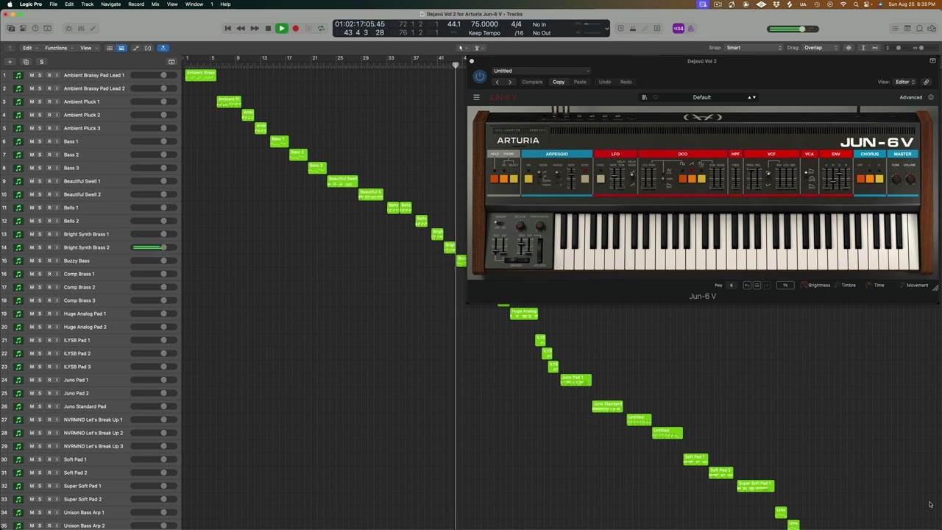
Task: Click the Duplicate Track button
Action: 26,62
